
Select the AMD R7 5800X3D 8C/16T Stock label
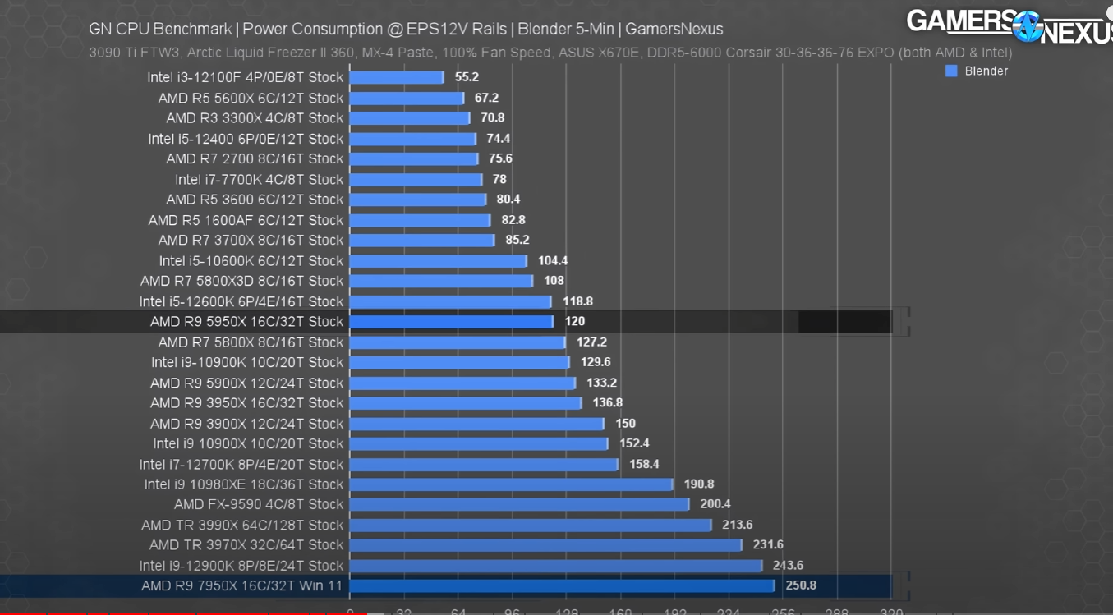(x=241, y=281)
